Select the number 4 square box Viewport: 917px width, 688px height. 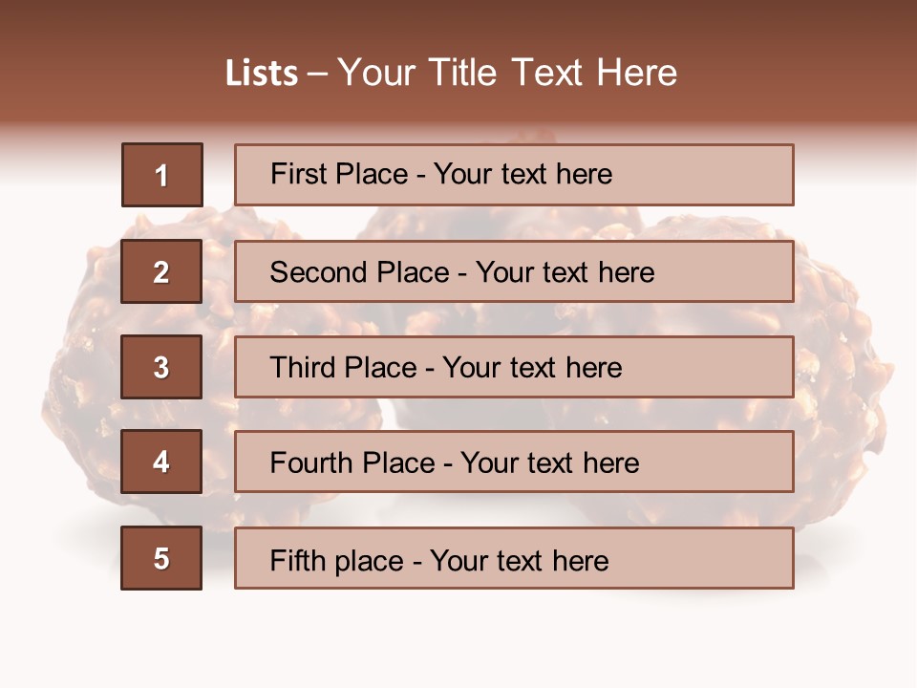(x=161, y=462)
